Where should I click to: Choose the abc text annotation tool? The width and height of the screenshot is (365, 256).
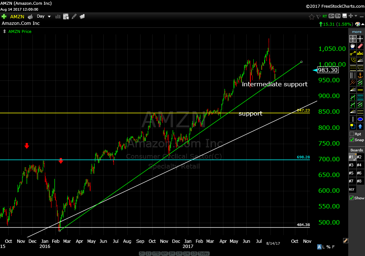tap(360, 53)
